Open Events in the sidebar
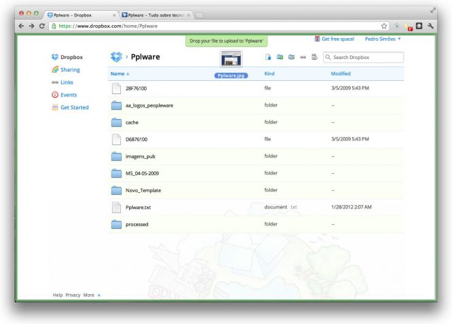Viewport: 452px width, 324px height. (x=65, y=94)
